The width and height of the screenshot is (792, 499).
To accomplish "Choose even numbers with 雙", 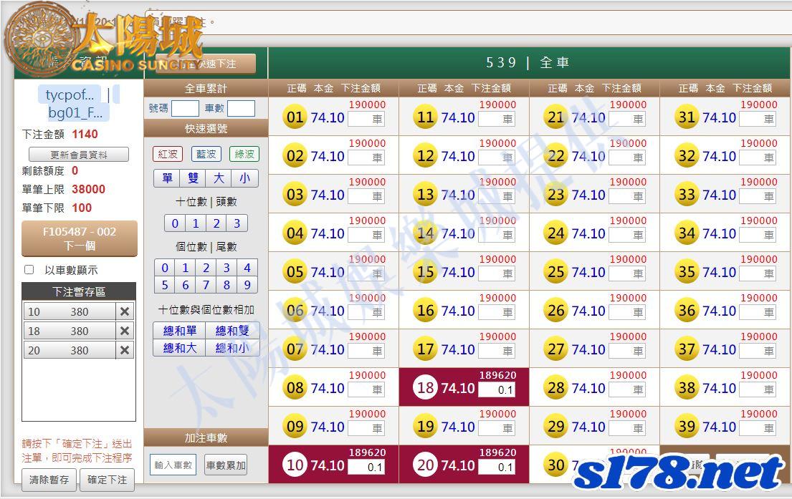I will click(193, 178).
